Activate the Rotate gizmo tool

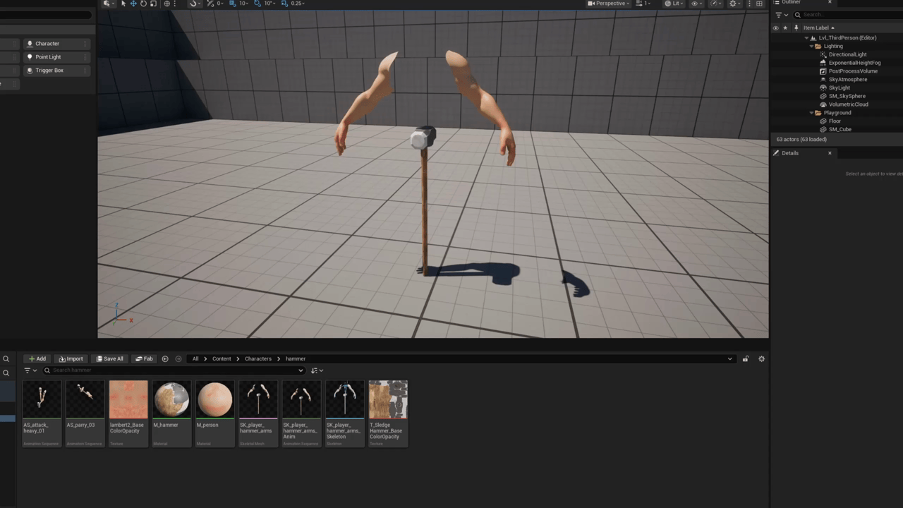(x=143, y=4)
